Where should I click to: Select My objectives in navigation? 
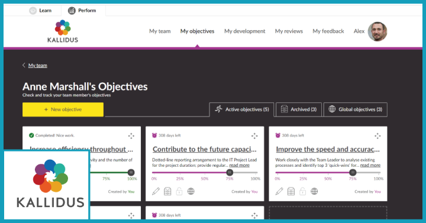[197, 31]
